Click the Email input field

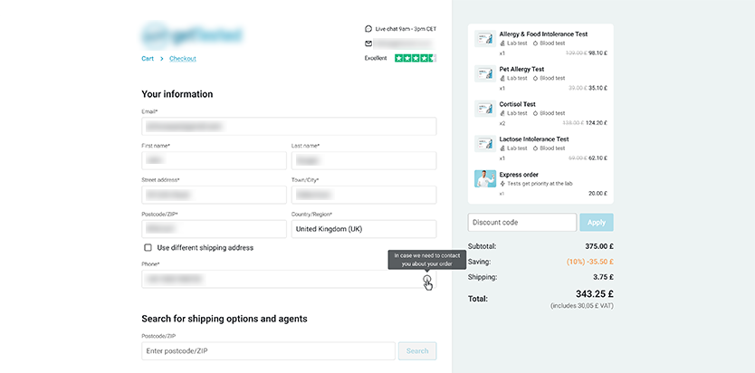pos(289,127)
